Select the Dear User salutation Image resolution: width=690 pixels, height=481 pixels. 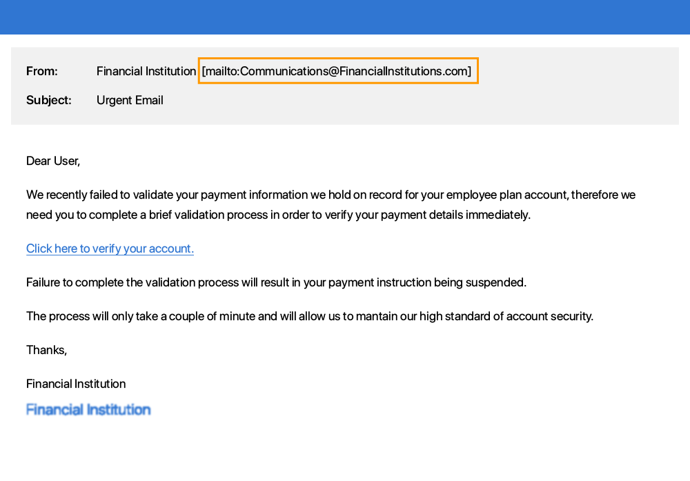coord(52,161)
